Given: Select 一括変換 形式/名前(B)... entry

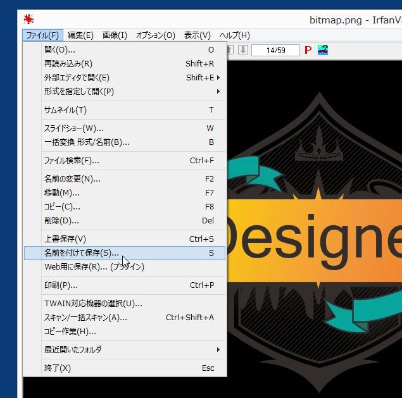Looking at the screenshot, I should point(125,142).
